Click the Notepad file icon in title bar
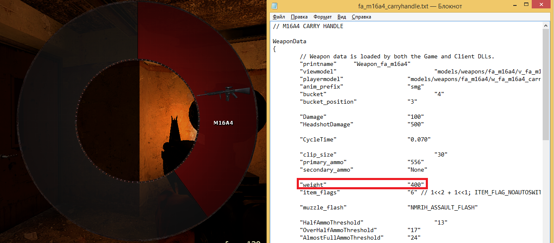Screen dimensions: 554x243 point(274,6)
